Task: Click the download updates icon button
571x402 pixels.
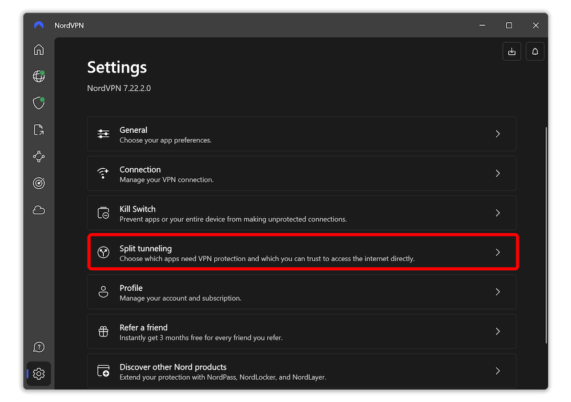Action: (x=512, y=51)
